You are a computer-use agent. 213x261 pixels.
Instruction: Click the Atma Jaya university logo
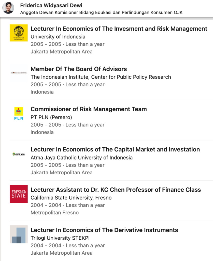coord(19,154)
